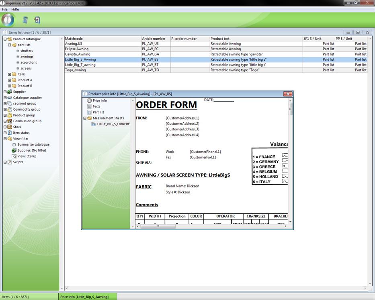Click the clipboard checklist toolbar icon
The width and height of the screenshot is (375, 300).
click(x=37, y=20)
